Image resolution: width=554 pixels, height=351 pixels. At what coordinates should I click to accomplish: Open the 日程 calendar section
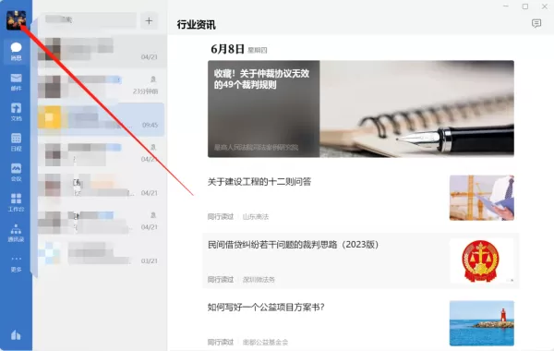coord(16,142)
